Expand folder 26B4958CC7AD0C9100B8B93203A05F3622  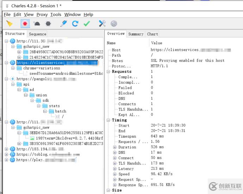pyautogui.click(x=19, y=52)
